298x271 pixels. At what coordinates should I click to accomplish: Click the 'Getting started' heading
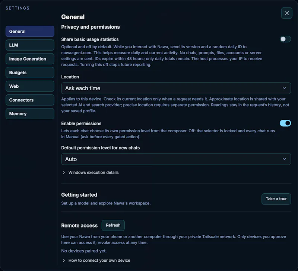[79, 195]
